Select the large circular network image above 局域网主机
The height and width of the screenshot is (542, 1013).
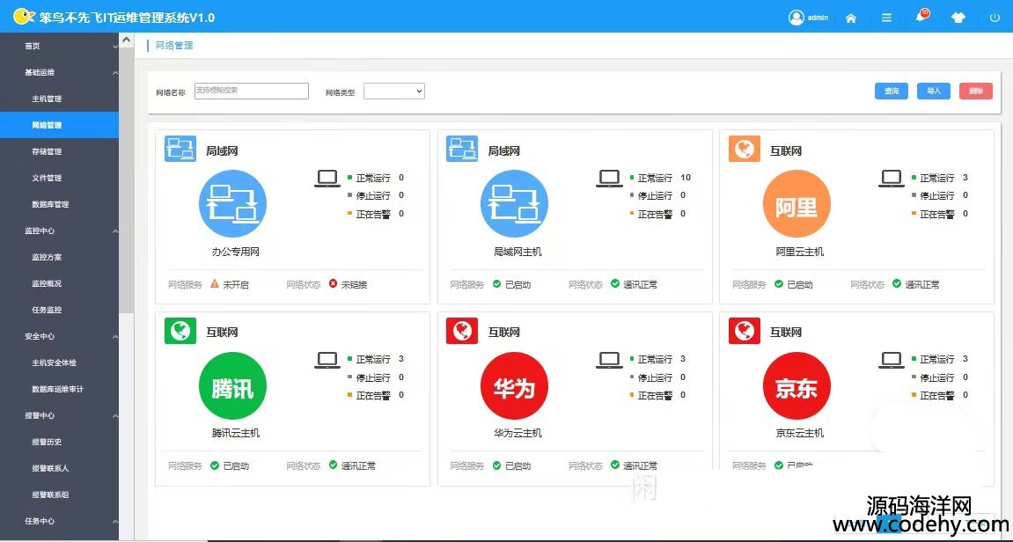point(514,204)
